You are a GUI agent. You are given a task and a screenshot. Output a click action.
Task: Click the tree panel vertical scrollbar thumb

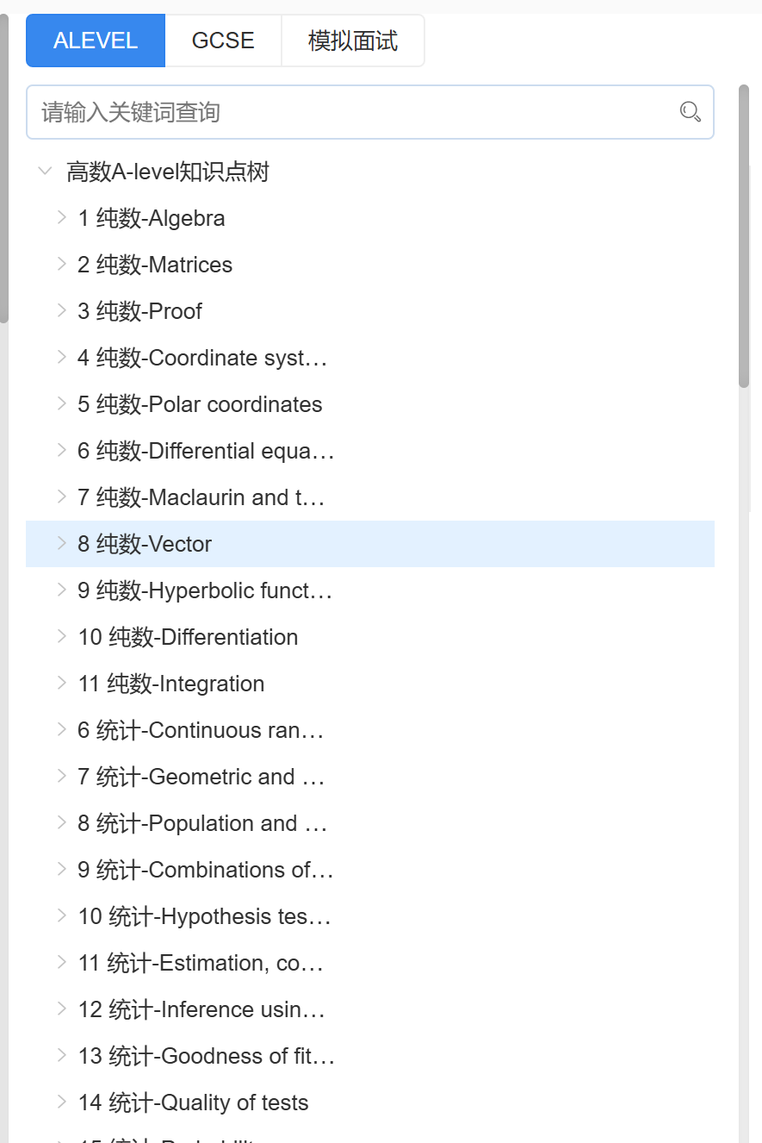[744, 237]
